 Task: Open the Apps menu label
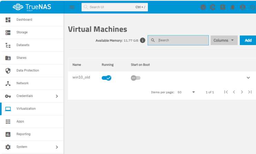point(20,121)
